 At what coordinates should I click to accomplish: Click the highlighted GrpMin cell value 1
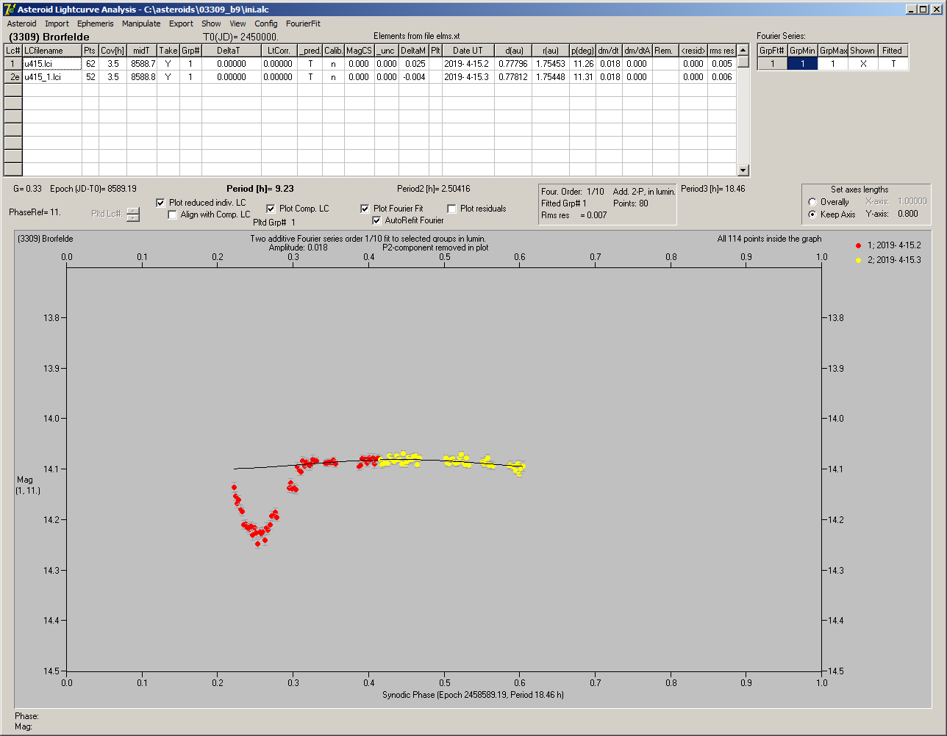[x=803, y=64]
